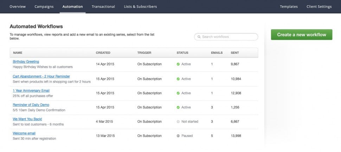
Task: Open the Overview tab
Action: click(x=18, y=6)
